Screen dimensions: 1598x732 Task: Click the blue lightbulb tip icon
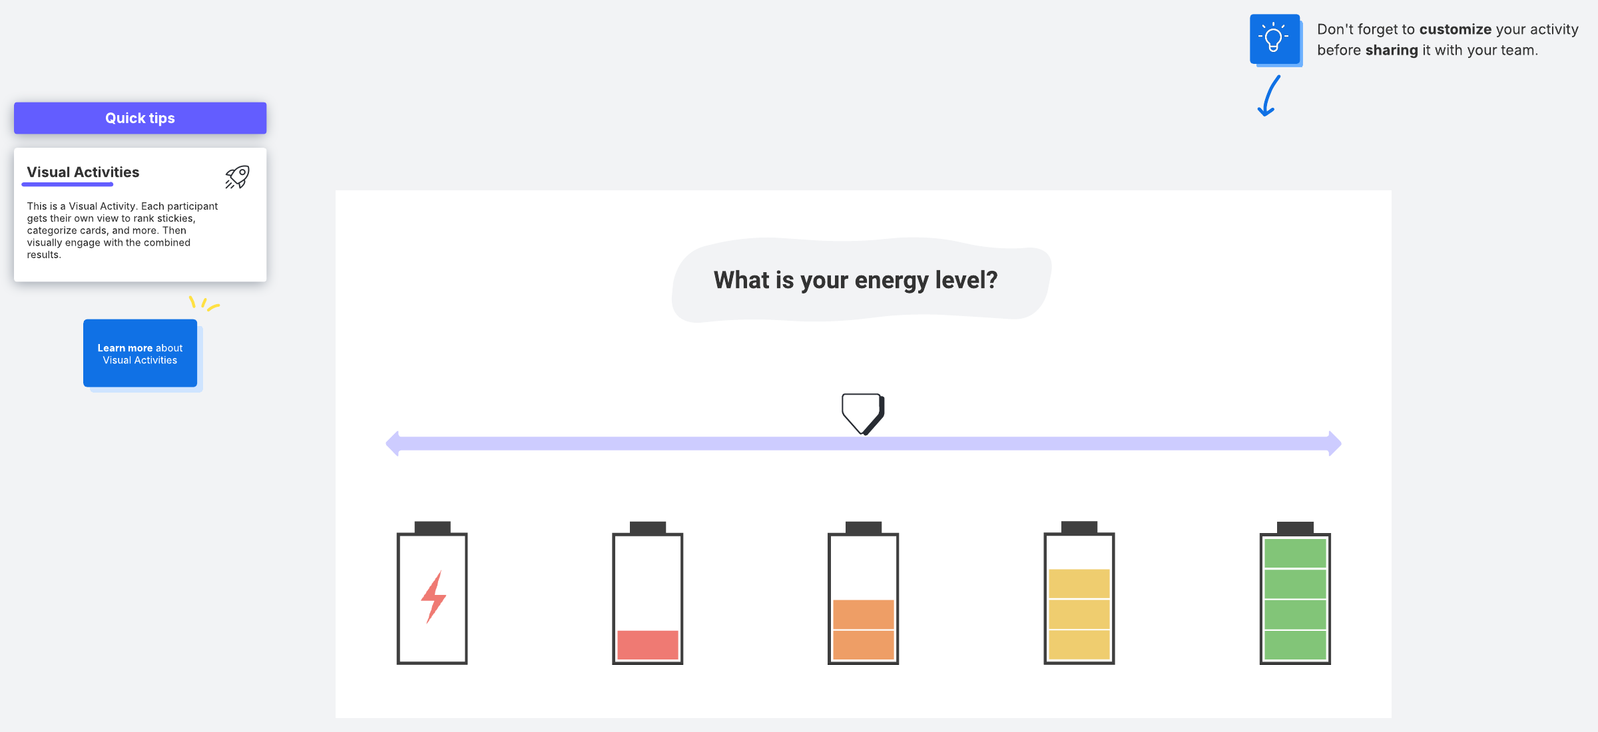pos(1274,39)
